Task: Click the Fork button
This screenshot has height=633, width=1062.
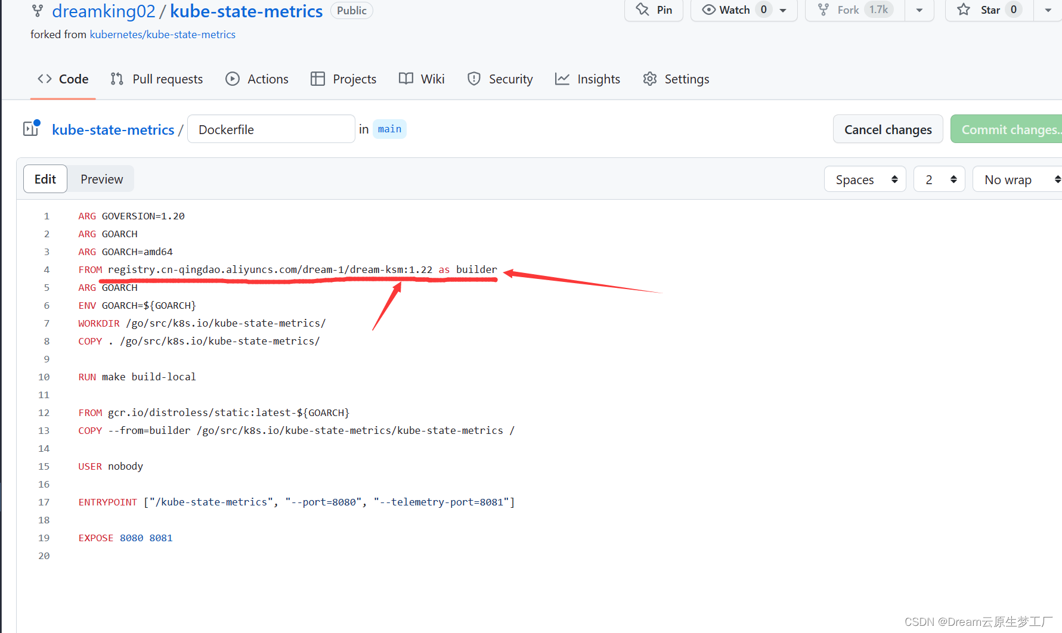Action: coord(855,10)
